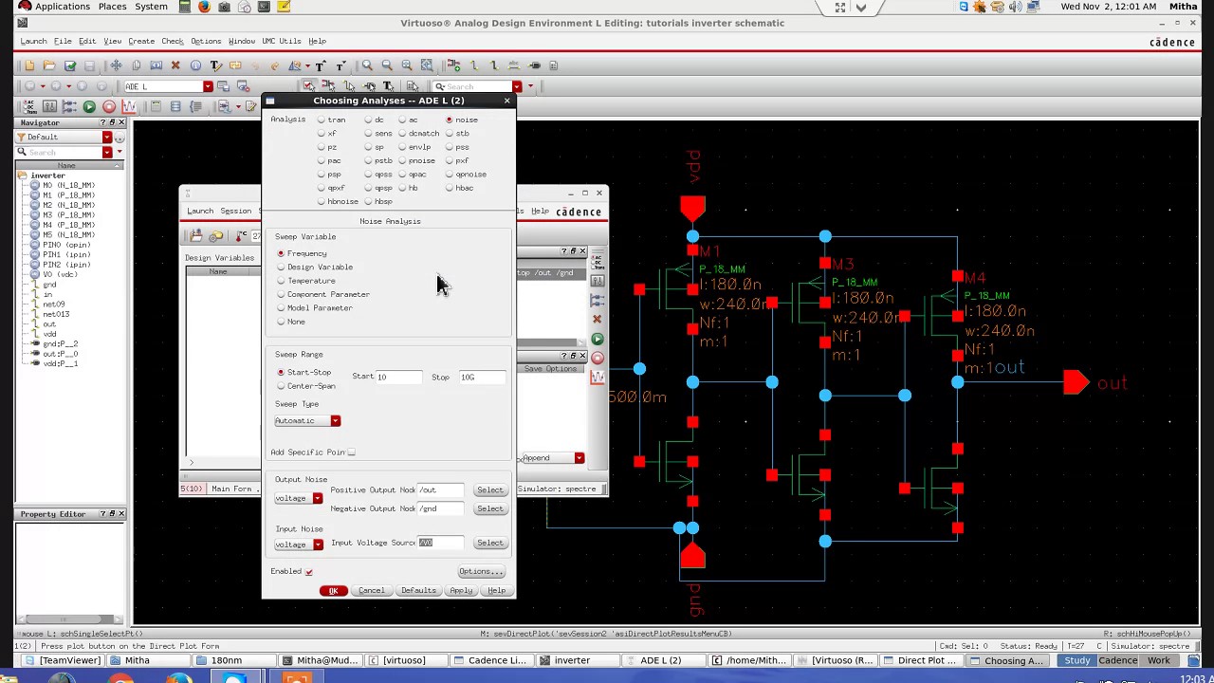Expand the gnd:P__2 tree item
Viewport: 1214px width, 683px height.
click(36, 344)
